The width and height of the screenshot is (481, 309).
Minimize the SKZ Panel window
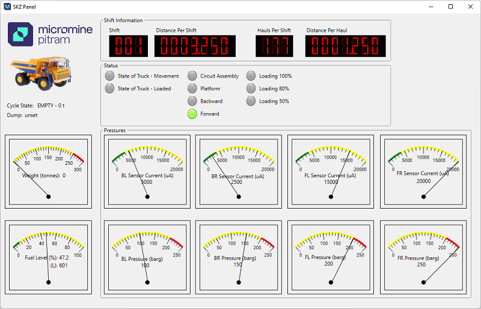[430, 7]
